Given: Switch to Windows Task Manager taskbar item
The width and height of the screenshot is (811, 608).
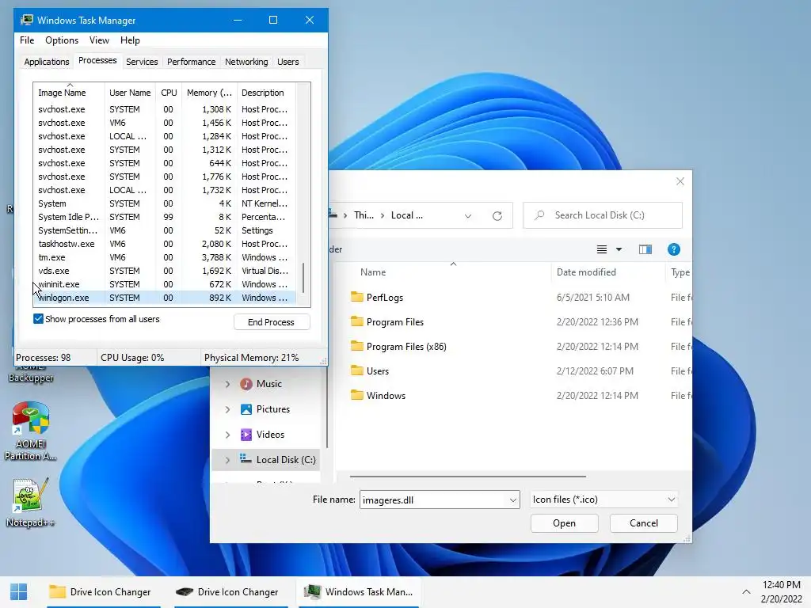Looking at the screenshot, I should point(359,592).
